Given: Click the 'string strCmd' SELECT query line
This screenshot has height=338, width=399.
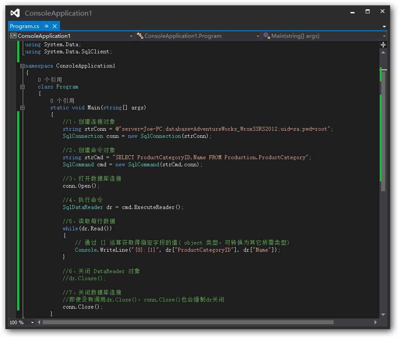Looking at the screenshot, I should tap(187, 158).
